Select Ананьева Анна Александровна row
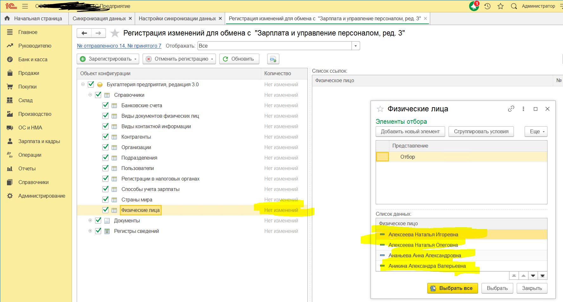 424,255
